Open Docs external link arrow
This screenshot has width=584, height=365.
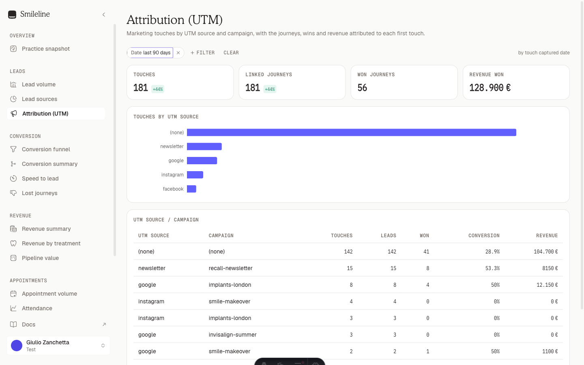(104, 324)
